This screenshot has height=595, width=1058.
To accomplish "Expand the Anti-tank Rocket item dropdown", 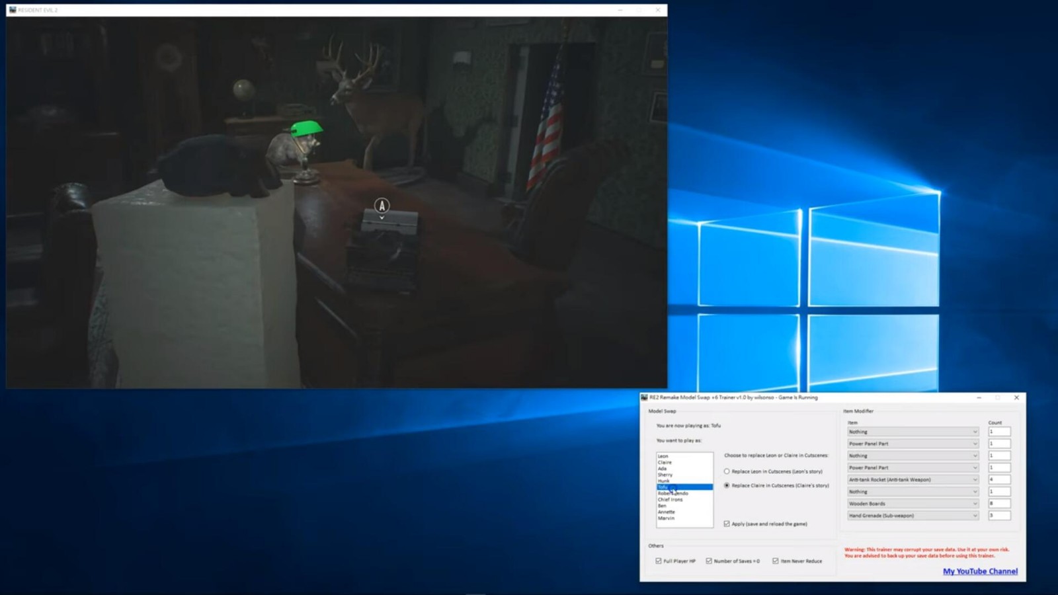I will pyautogui.click(x=974, y=479).
